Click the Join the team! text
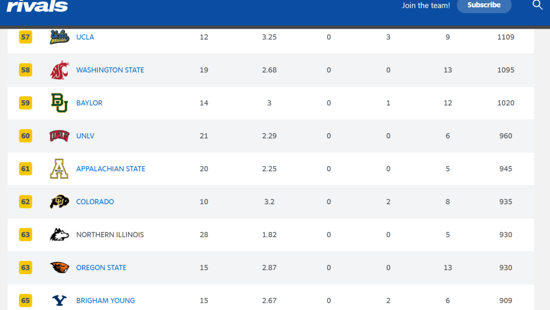This screenshot has height=310, width=550. point(426,6)
